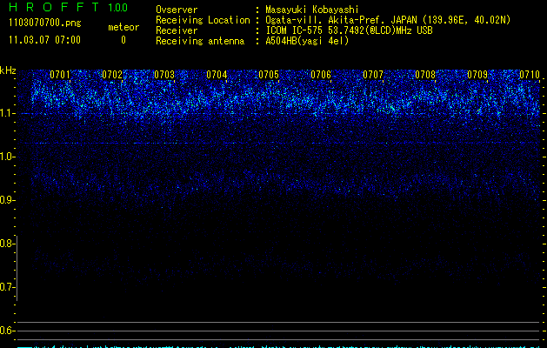Click the date 11.03.07 07:00
Image resolution: width=547 pixels, height=348 pixels.
(x=44, y=40)
